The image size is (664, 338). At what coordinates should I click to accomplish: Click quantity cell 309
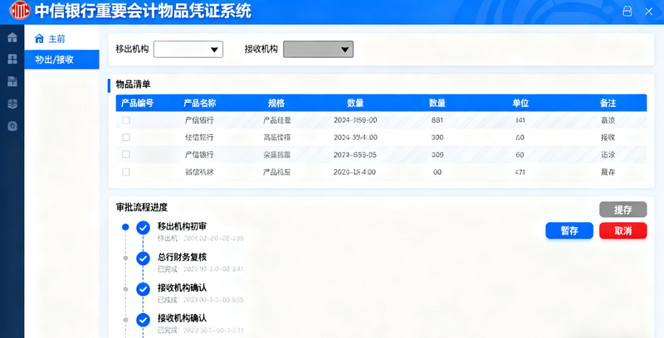[437, 155]
